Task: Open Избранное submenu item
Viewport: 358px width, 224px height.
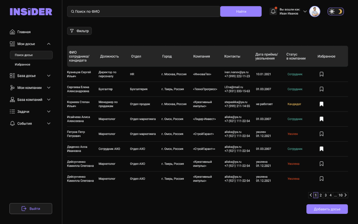Action: click(22, 65)
